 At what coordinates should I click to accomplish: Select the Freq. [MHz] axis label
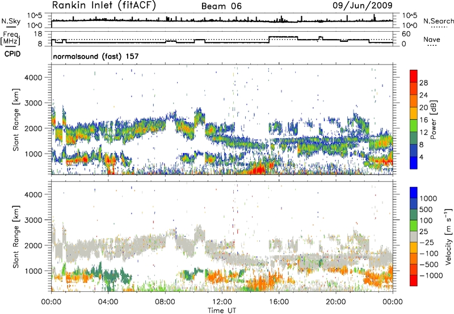11,39
